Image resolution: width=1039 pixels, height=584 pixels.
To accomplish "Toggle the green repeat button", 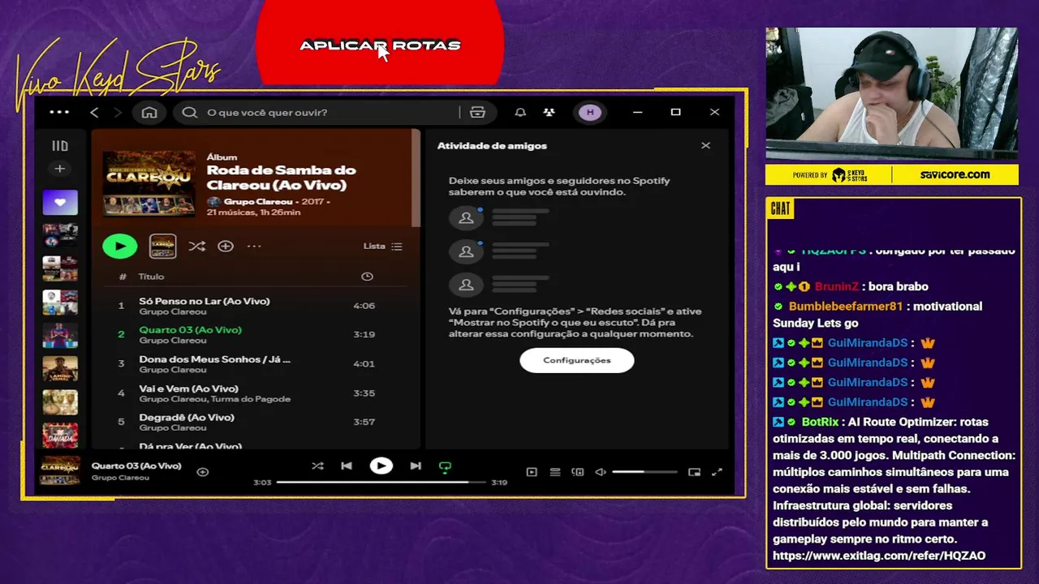I will click(x=445, y=466).
